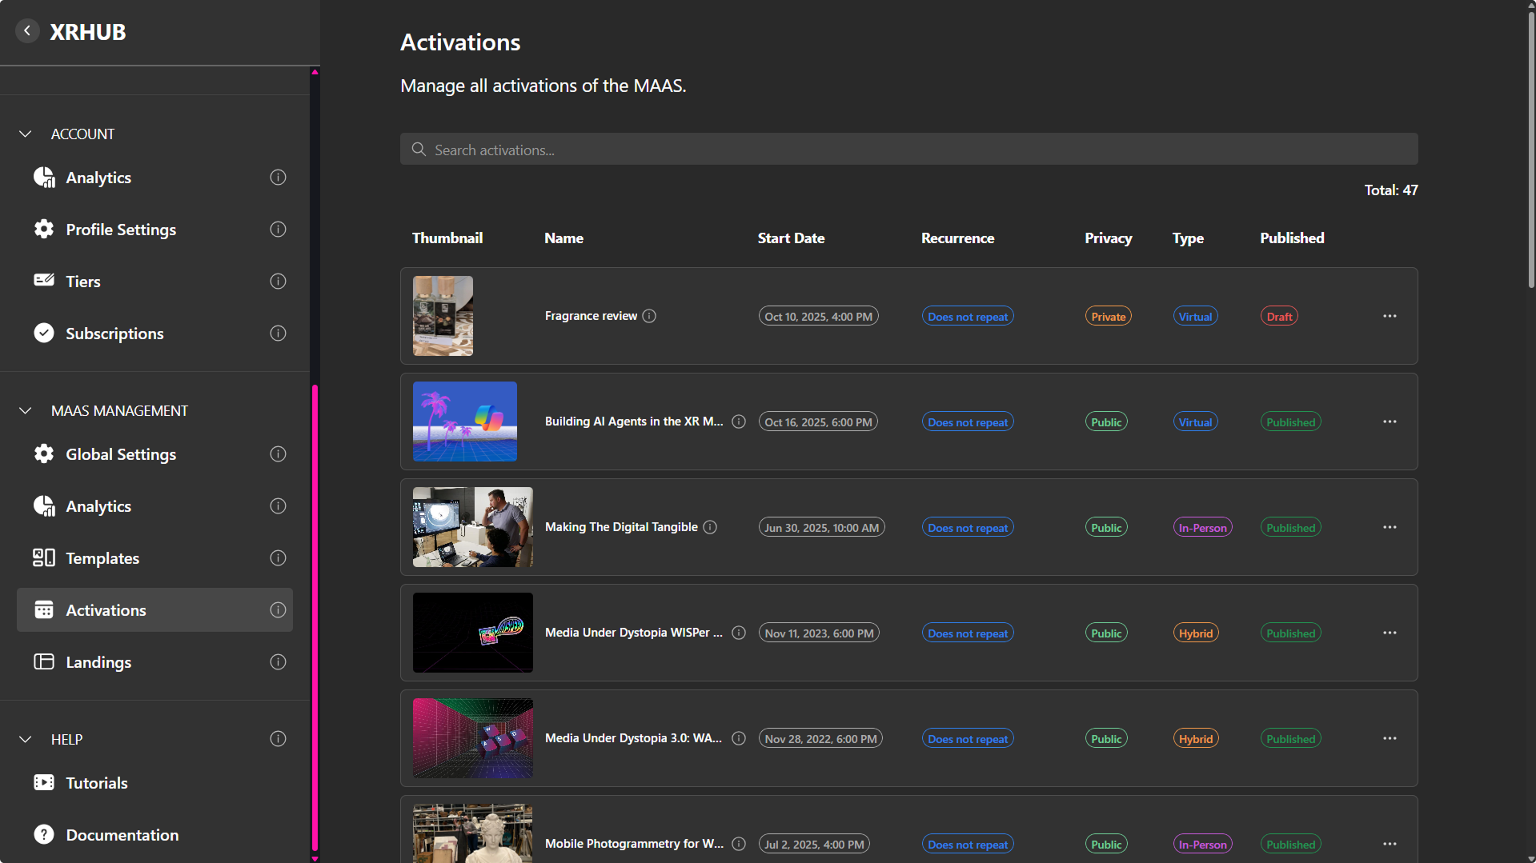Open the Tutorials help page
The height and width of the screenshot is (863, 1536).
click(x=97, y=783)
